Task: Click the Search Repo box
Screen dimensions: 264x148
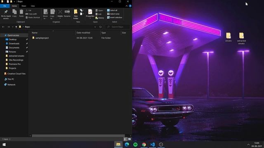Action: pyautogui.click(x=118, y=27)
